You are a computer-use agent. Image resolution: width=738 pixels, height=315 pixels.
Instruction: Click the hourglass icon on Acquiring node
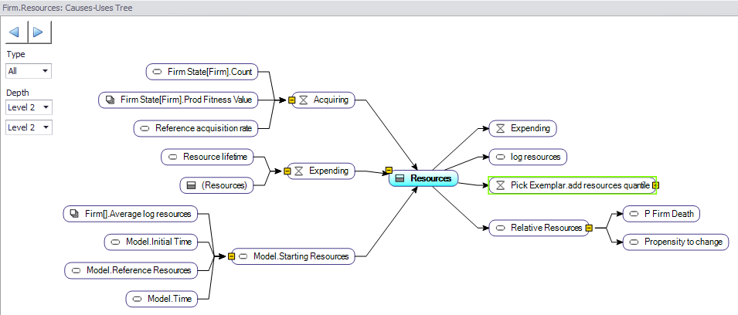coord(304,100)
